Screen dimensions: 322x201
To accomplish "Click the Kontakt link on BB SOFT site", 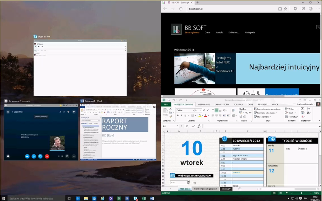I will [219, 32].
